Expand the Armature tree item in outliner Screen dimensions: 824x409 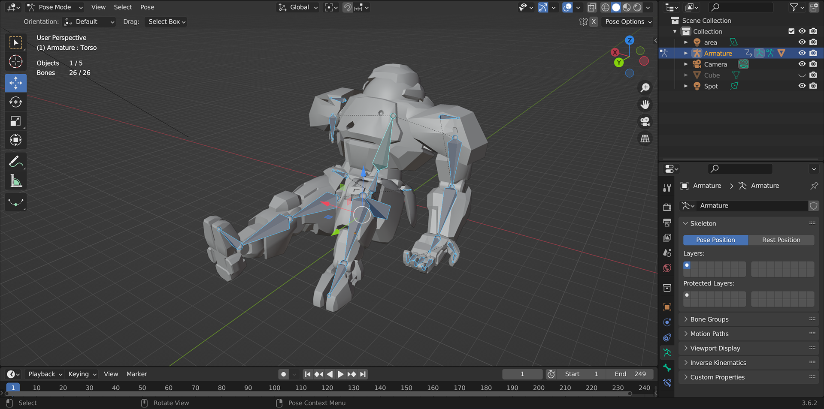pyautogui.click(x=686, y=53)
